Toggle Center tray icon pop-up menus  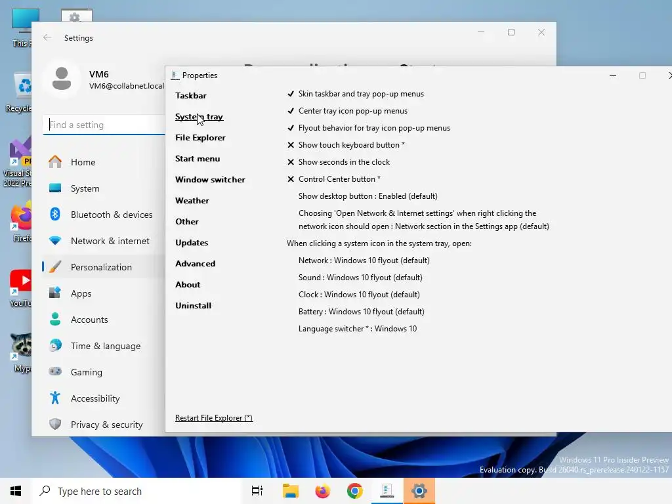point(347,111)
